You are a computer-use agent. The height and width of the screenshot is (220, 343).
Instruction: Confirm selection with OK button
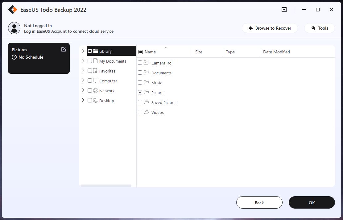312,202
